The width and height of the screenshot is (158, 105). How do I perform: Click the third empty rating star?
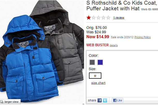pos(99,18)
